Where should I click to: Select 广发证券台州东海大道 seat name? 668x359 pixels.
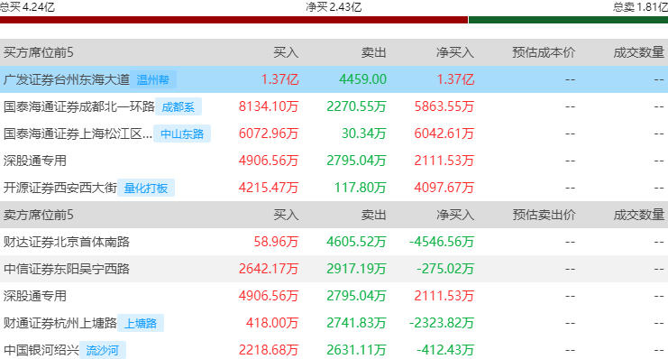[x=67, y=79]
